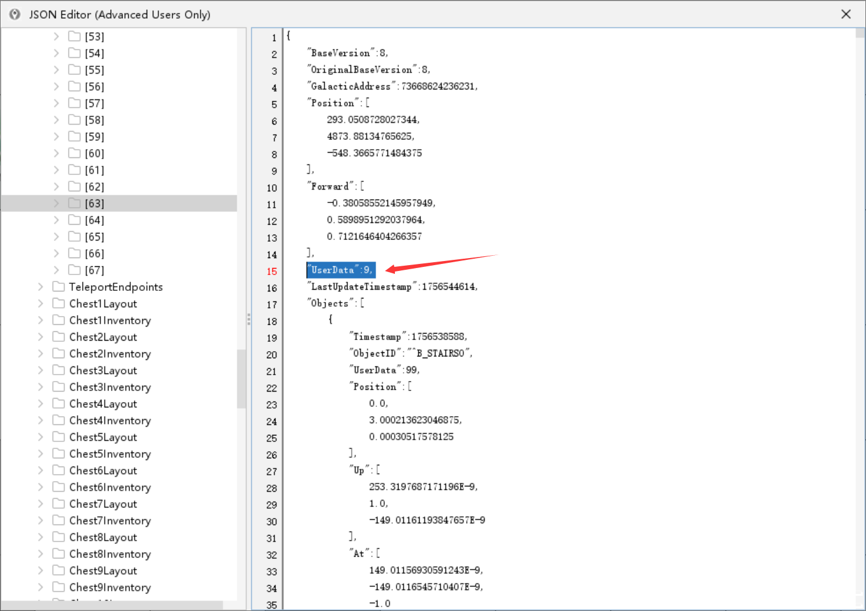Click the folder icon of node [60]
The image size is (866, 611).
point(74,153)
